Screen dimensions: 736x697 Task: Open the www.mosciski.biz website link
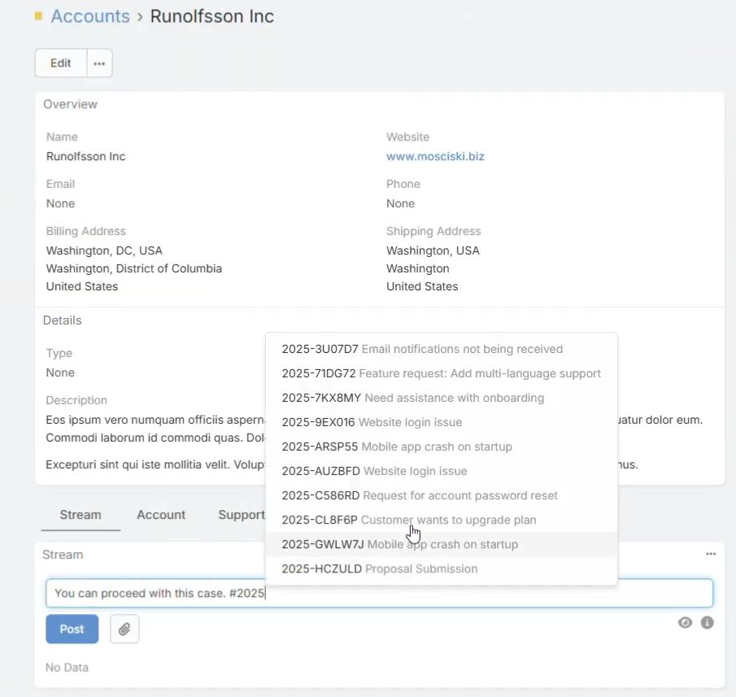pos(435,156)
